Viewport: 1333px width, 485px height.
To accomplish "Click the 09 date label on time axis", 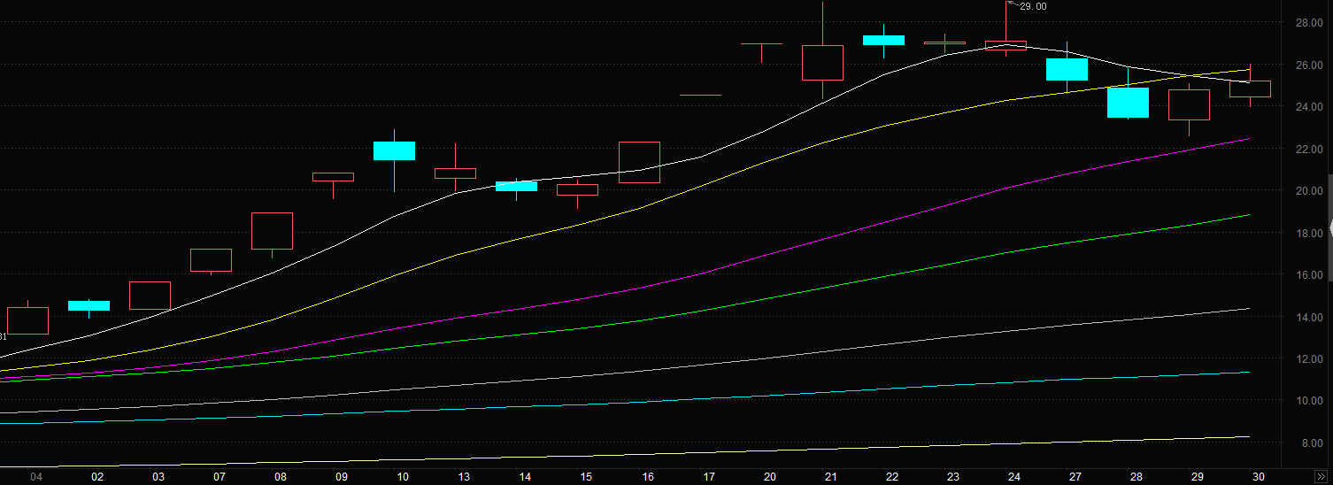I will coord(342,477).
